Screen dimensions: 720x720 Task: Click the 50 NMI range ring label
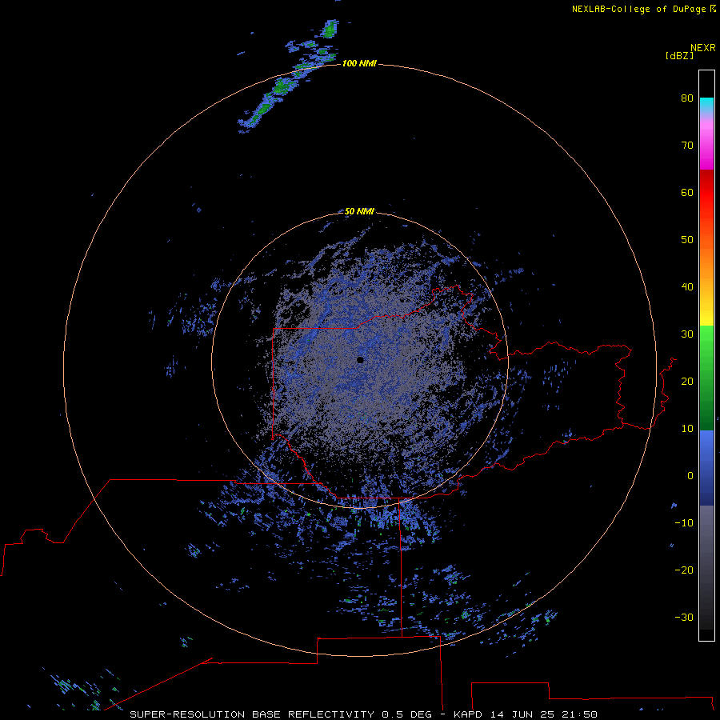(359, 211)
